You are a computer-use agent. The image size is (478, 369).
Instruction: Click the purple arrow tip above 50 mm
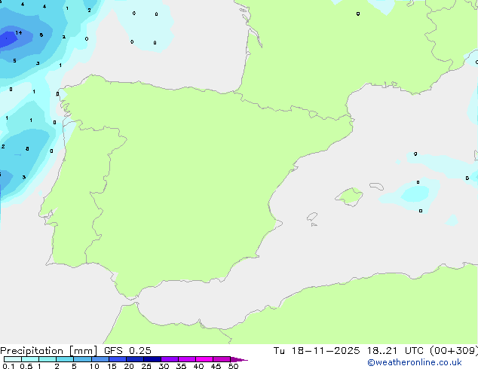[x=238, y=359]
